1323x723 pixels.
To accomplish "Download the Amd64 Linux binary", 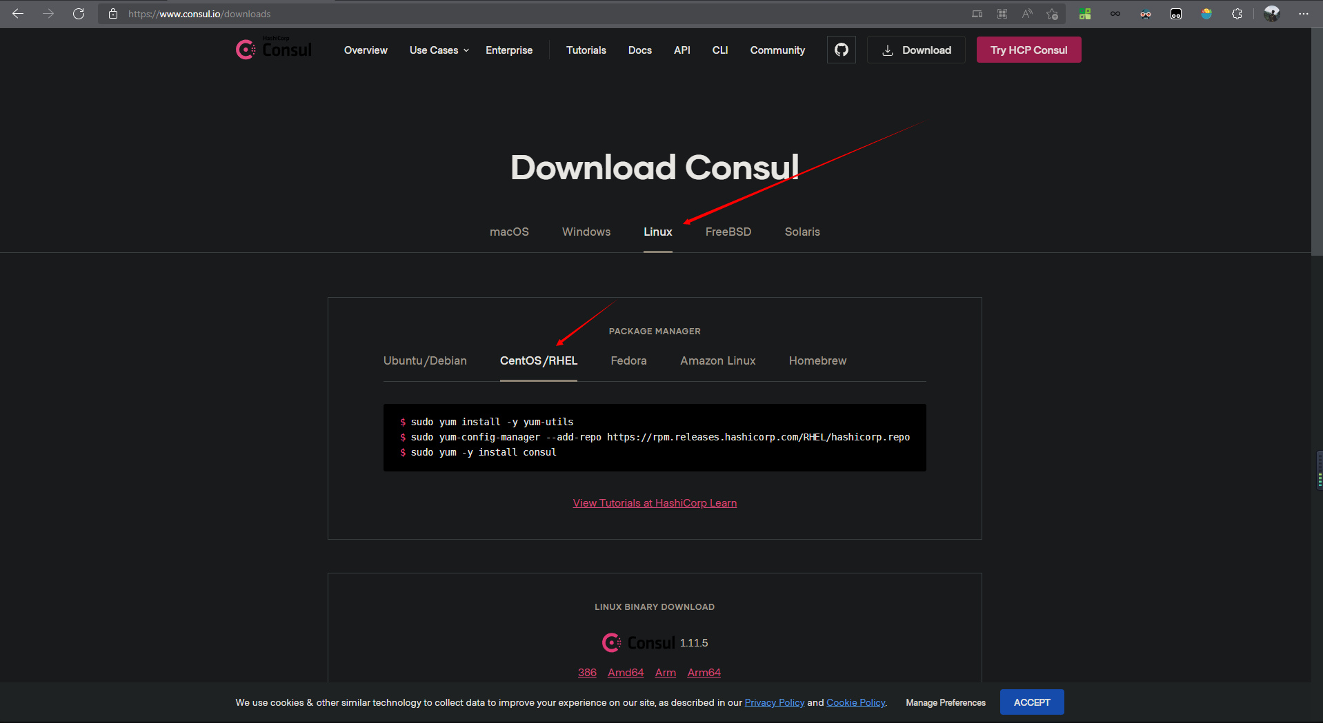I will [x=626, y=673].
